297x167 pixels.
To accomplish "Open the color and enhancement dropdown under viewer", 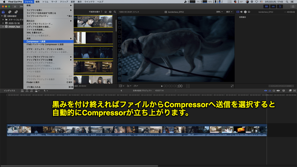I will point(129,86).
